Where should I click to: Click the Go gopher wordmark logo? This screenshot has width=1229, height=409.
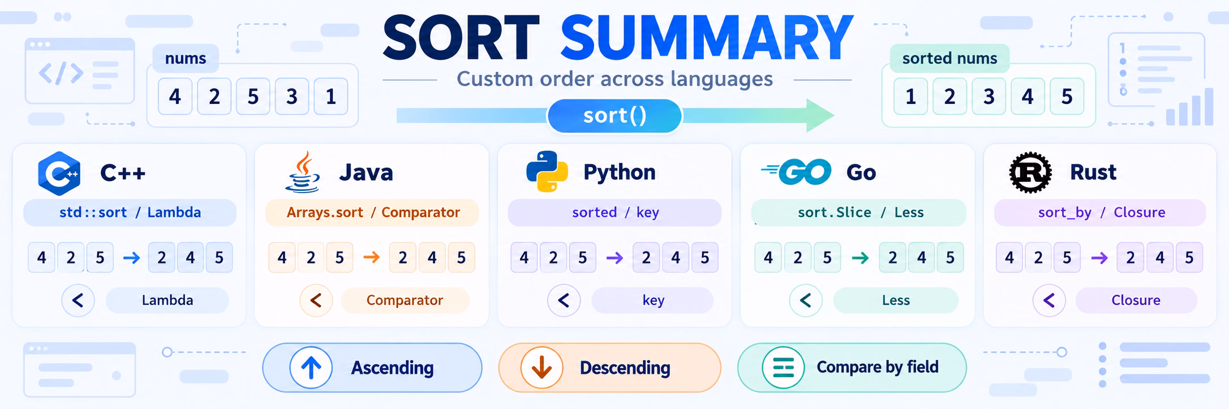pos(796,172)
